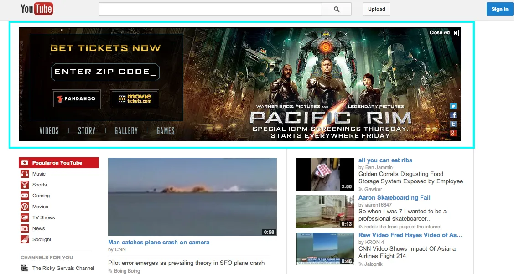Click the CNN uploader name under the featured video
The width and height of the screenshot is (514, 274).
(x=120, y=249)
